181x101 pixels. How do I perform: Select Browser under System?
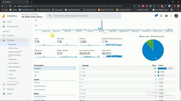[37, 82]
